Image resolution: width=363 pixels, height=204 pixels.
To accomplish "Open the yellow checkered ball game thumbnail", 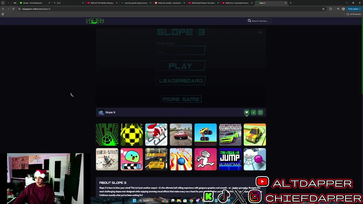I will [132, 135].
